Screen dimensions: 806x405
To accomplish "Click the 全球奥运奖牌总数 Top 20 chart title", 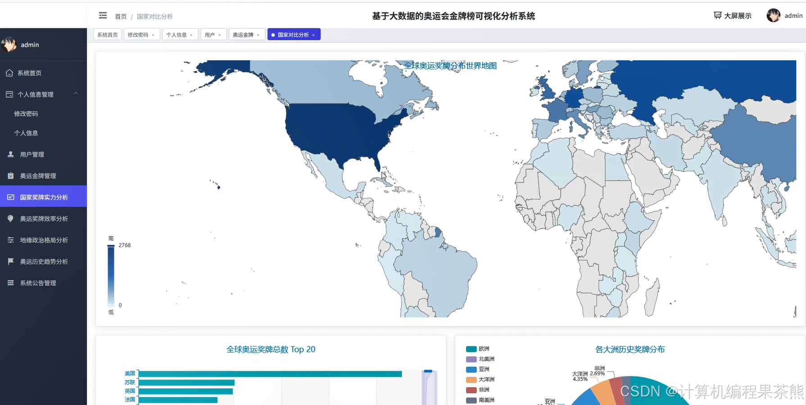I will 271,349.
